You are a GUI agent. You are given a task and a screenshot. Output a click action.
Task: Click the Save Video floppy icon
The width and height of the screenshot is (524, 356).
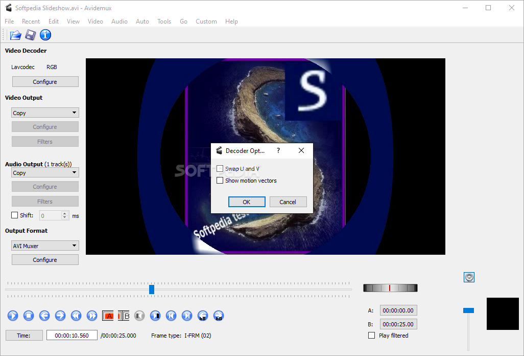(31, 35)
